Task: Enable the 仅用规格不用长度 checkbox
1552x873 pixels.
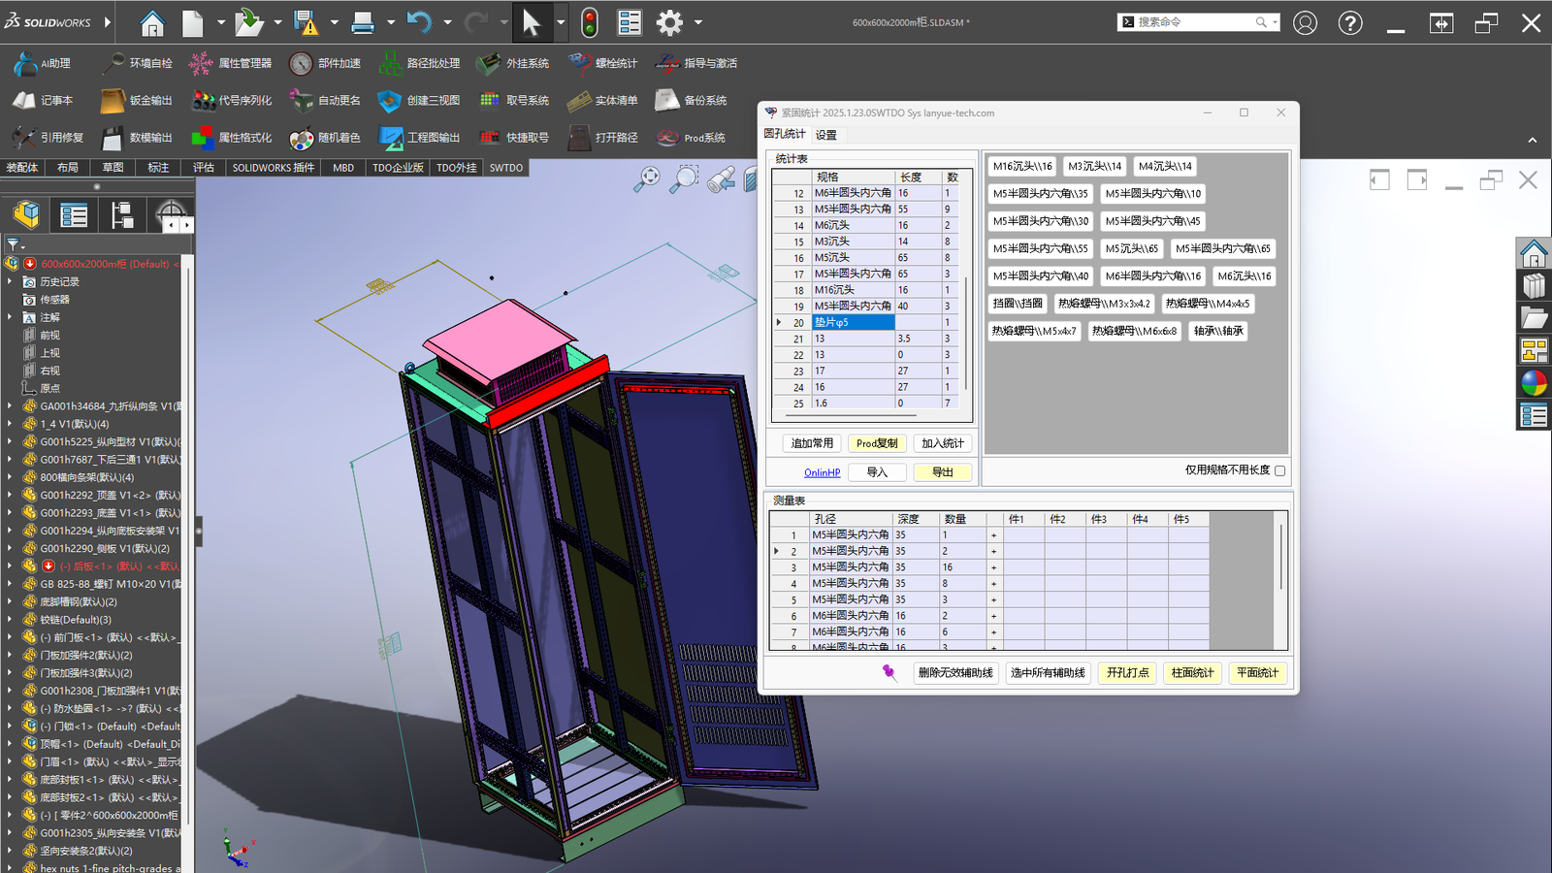Action: tap(1279, 470)
